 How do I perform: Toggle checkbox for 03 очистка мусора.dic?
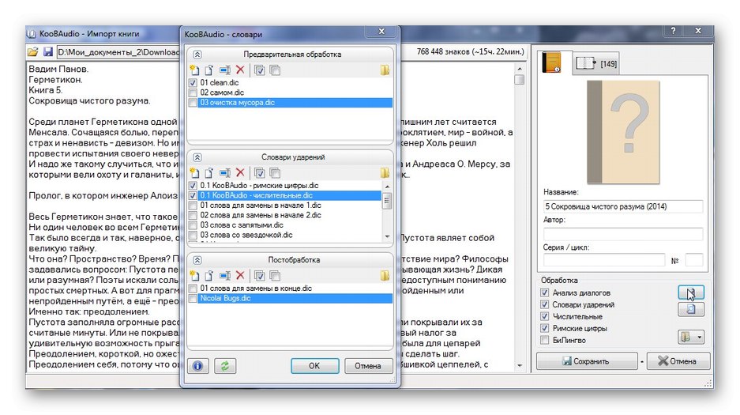tap(193, 103)
